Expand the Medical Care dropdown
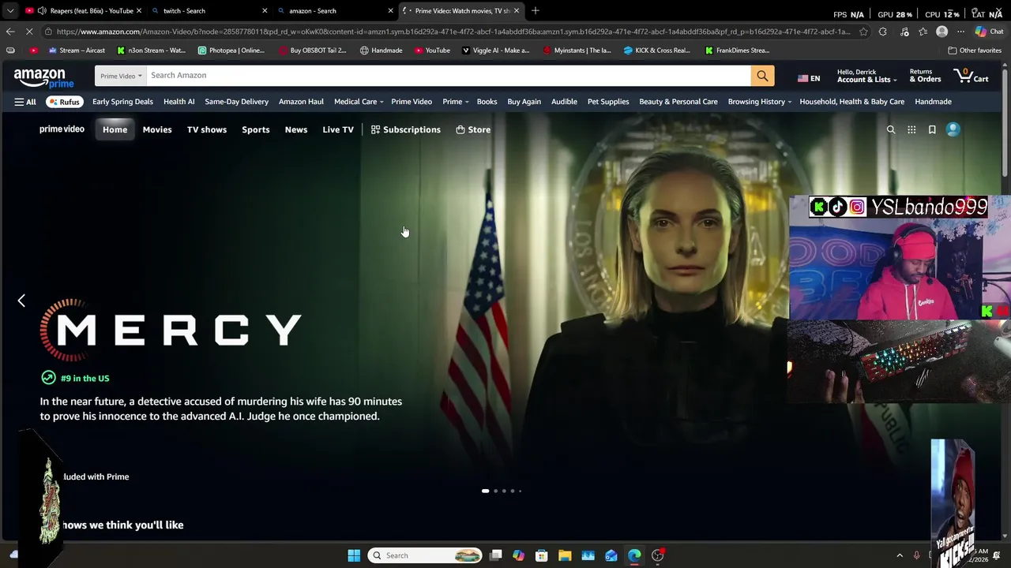This screenshot has height=568, width=1011. point(359,102)
